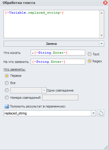Click the text area scroll up arrow
109x150 pixels.
pos(101,13)
